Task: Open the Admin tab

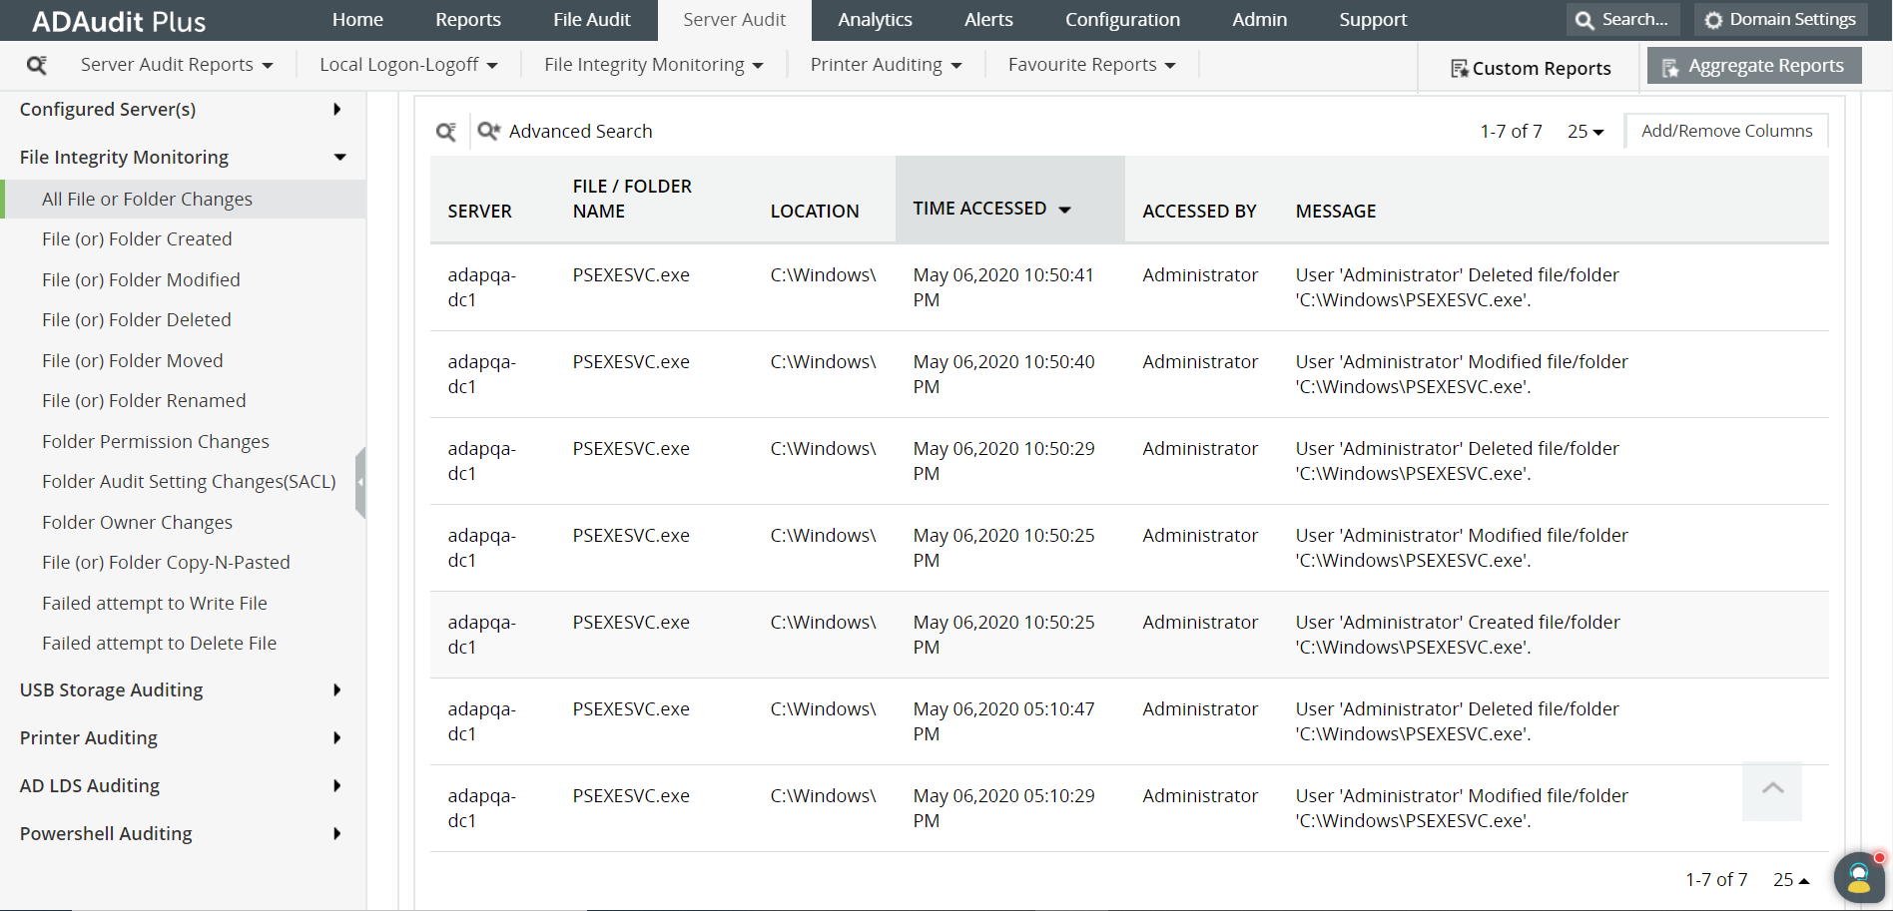Action: 1260,20
